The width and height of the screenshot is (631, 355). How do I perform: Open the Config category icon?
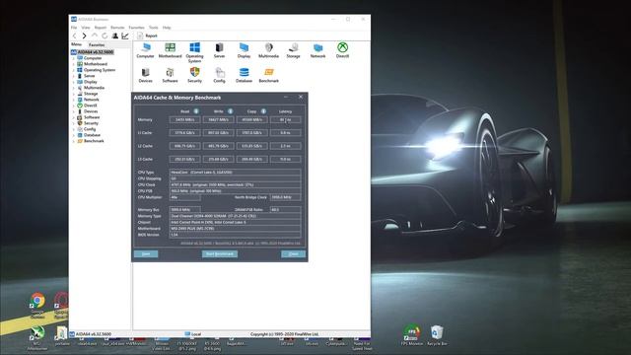tap(219, 75)
